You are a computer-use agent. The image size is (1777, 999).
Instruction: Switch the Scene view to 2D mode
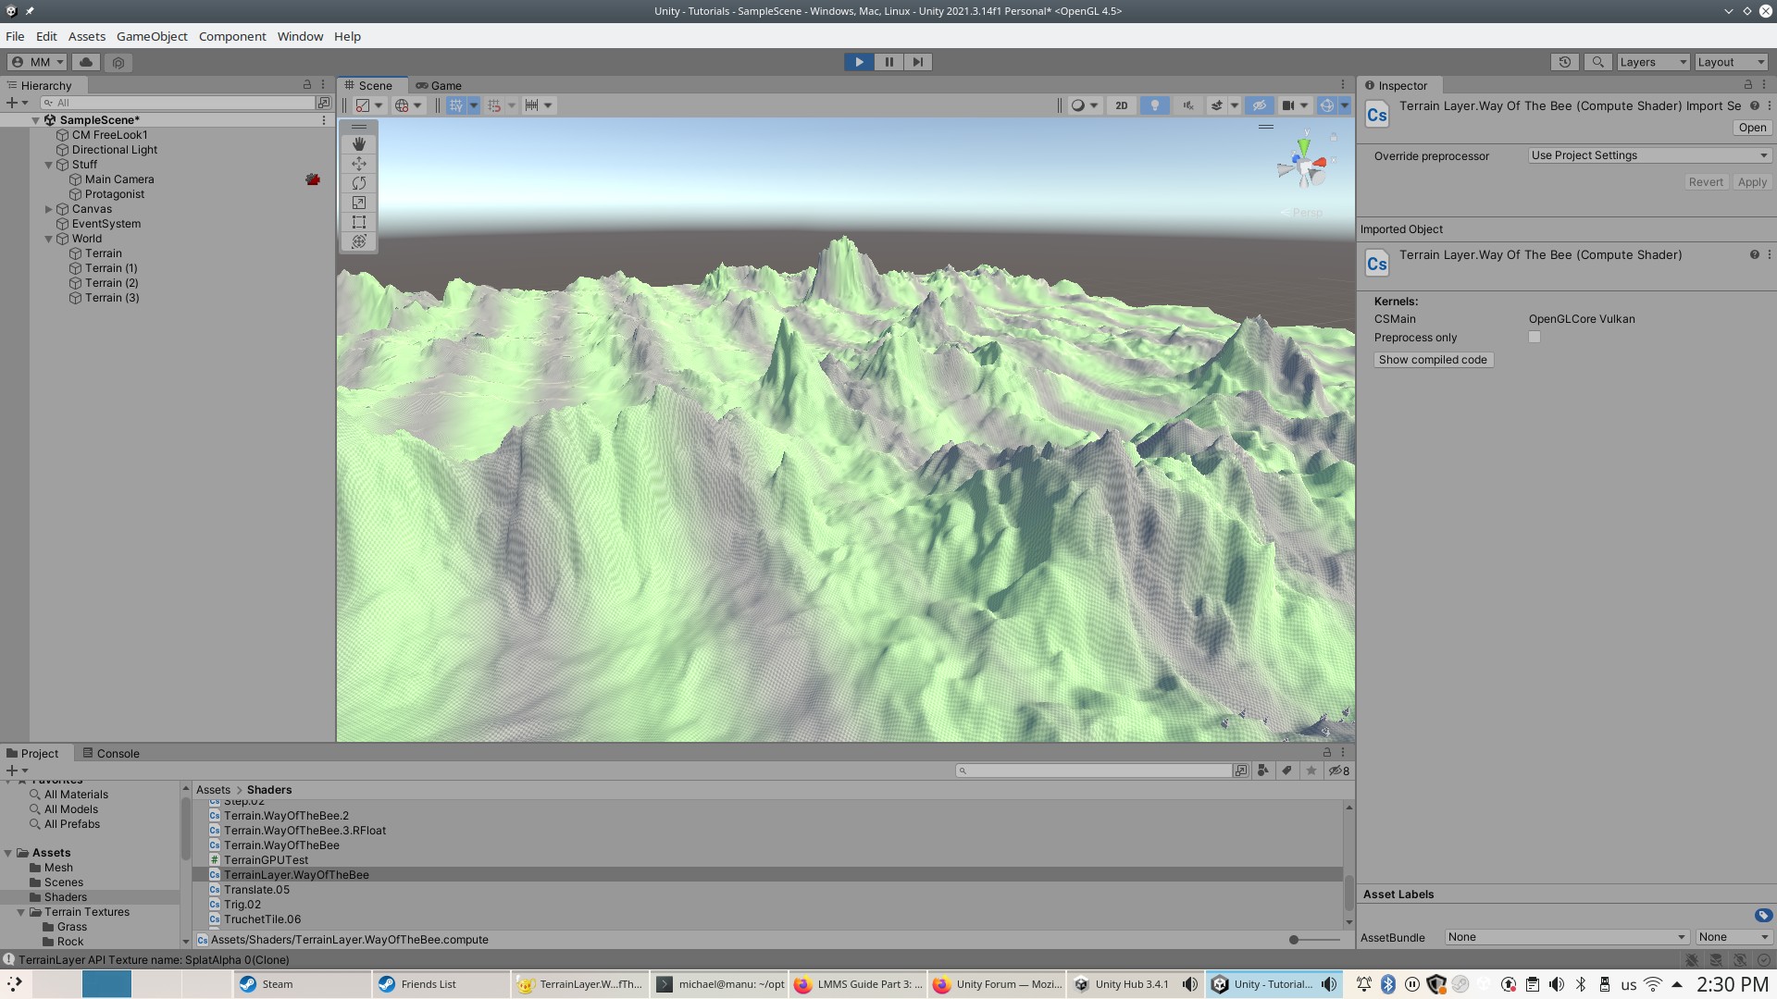click(1121, 105)
